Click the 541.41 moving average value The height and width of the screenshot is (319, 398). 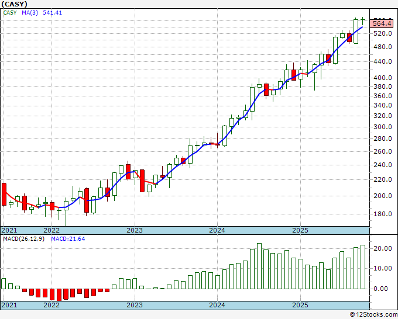click(53, 12)
